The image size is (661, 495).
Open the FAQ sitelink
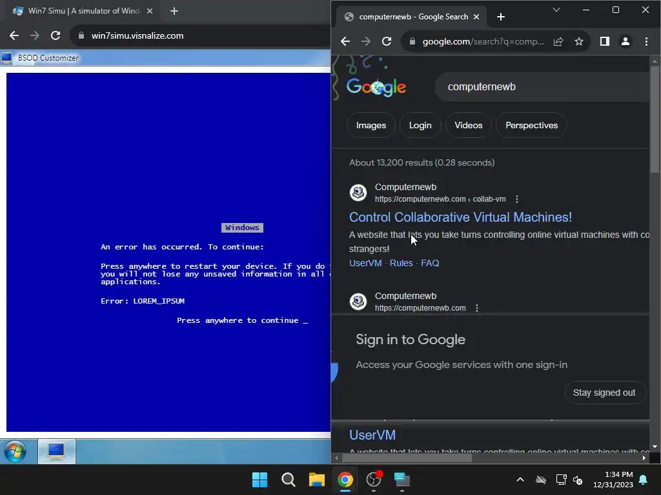(x=430, y=263)
